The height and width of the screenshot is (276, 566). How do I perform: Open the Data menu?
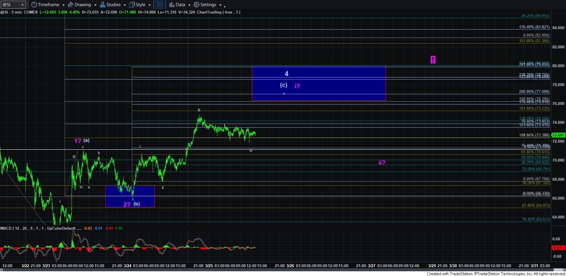click(x=180, y=5)
